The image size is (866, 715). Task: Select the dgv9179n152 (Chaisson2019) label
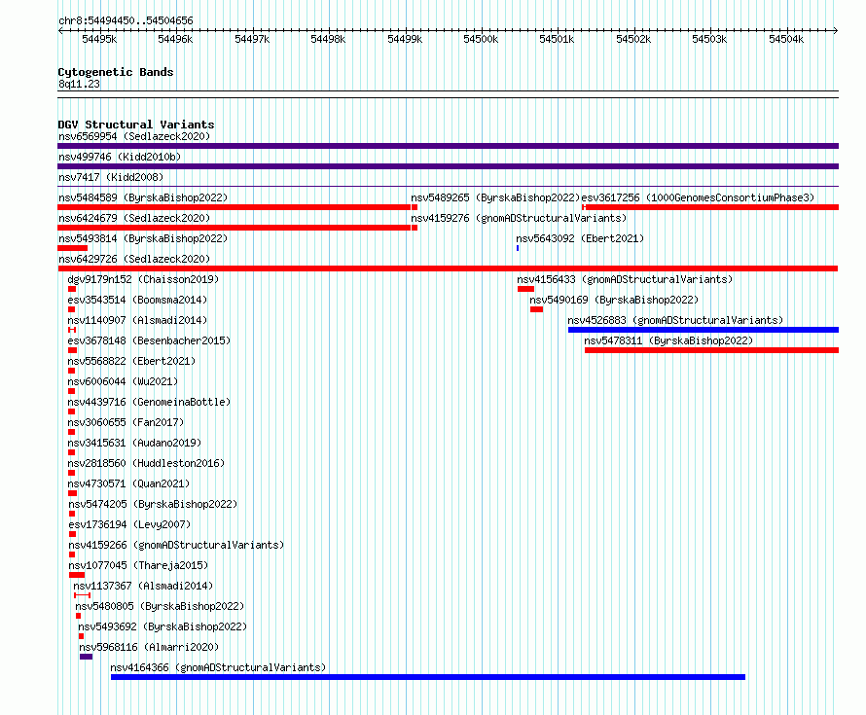tap(143, 279)
